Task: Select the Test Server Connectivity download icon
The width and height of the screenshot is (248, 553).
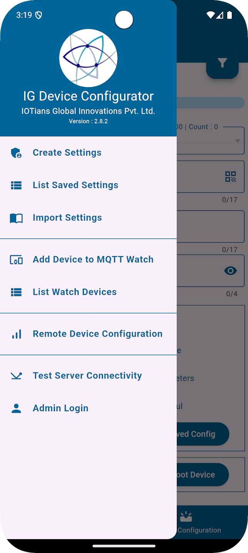Action: [x=16, y=376]
